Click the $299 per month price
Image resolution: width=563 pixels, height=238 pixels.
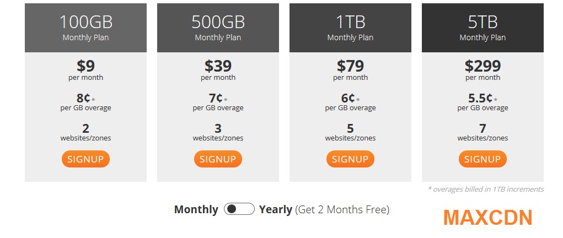tap(482, 70)
